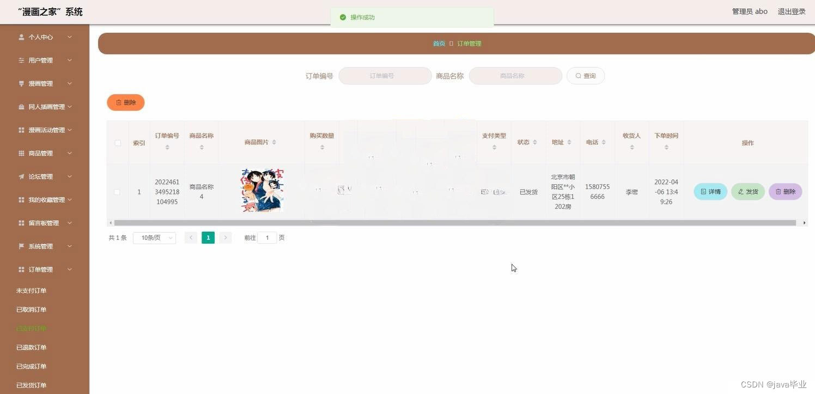Click the order number 20224613495218104995 cell
Screen dimensions: 815x394
click(167, 192)
